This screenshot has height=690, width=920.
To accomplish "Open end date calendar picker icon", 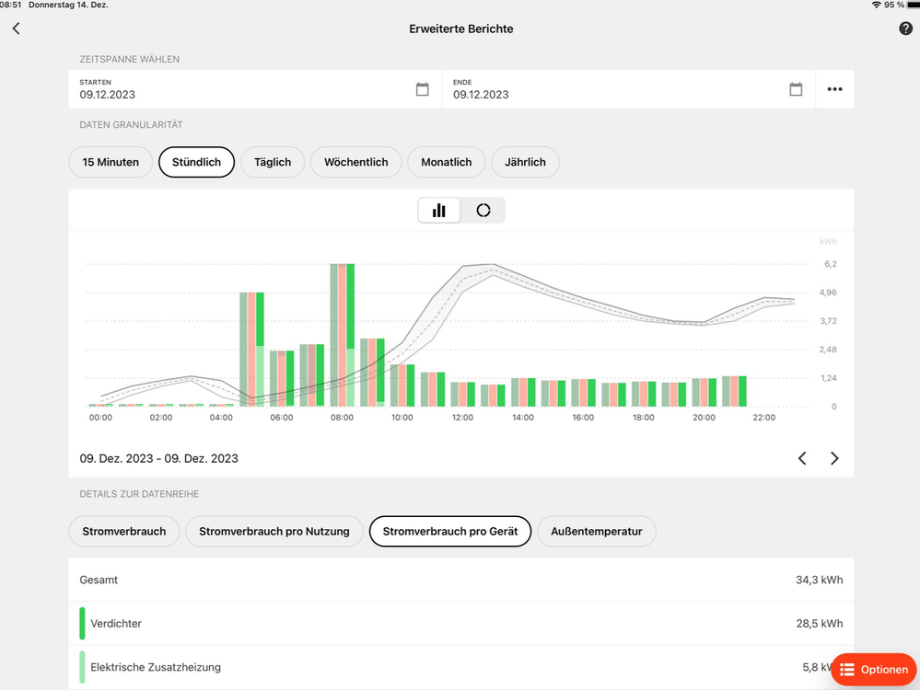I will point(796,89).
